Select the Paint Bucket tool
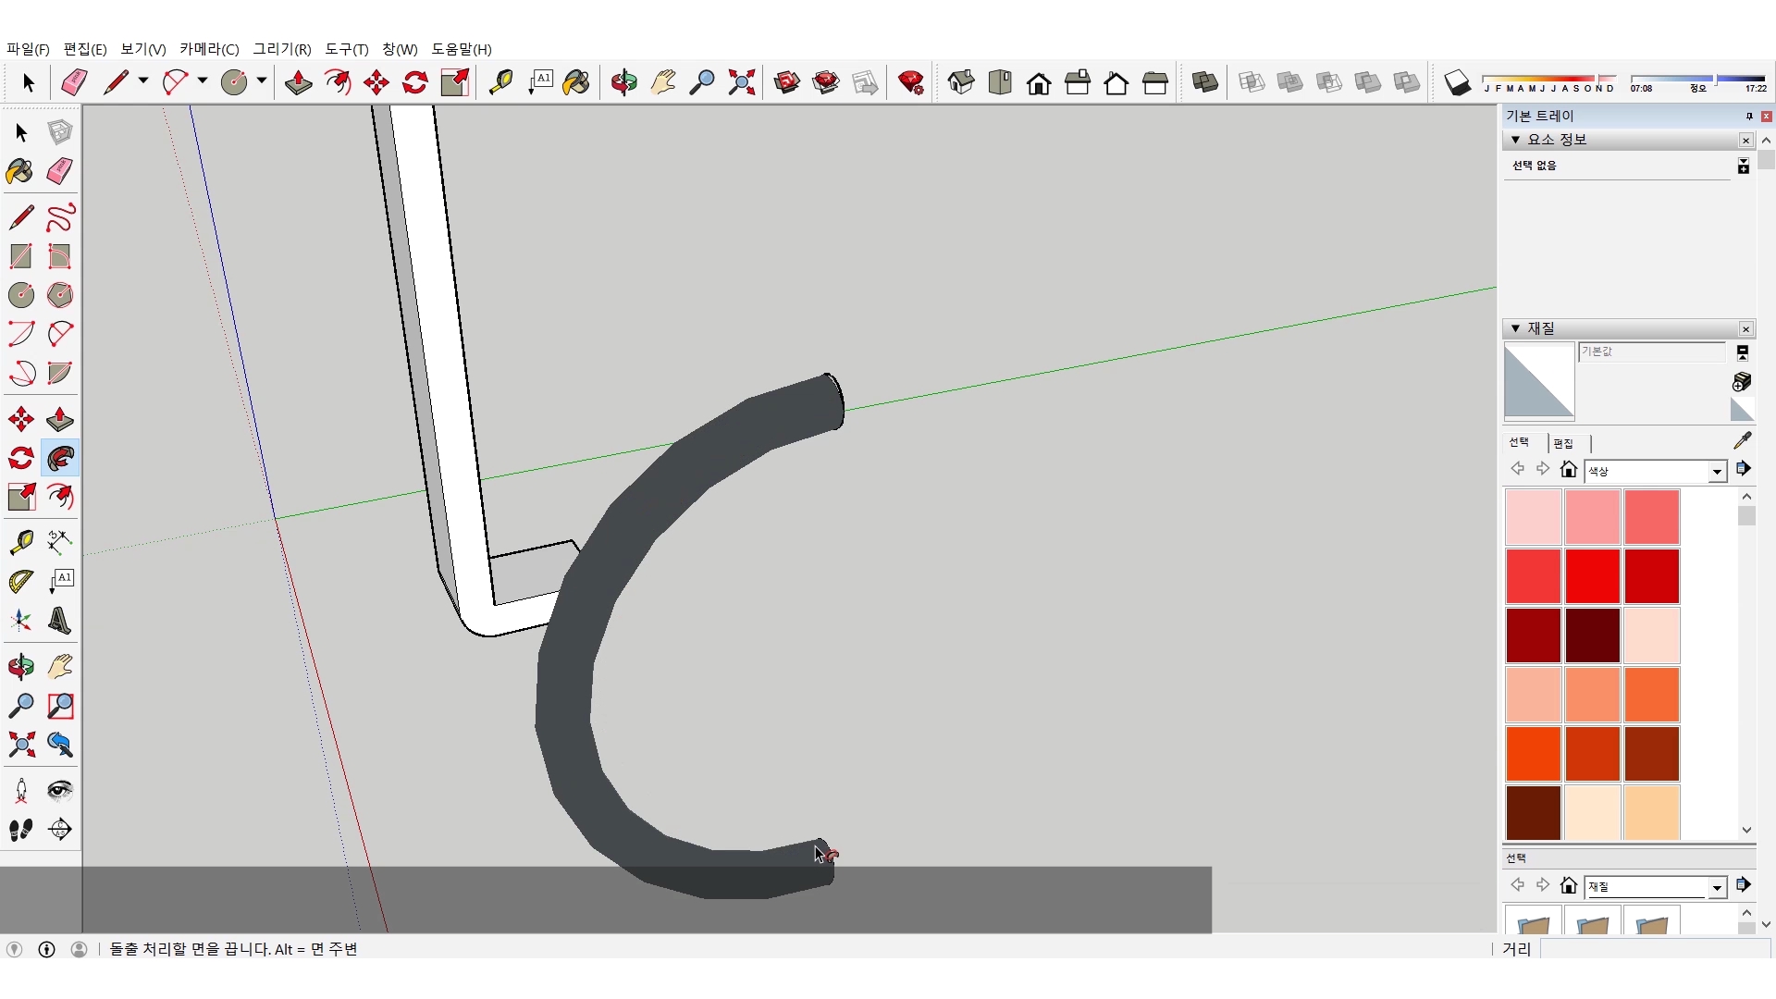The image size is (1776, 999). click(x=575, y=82)
